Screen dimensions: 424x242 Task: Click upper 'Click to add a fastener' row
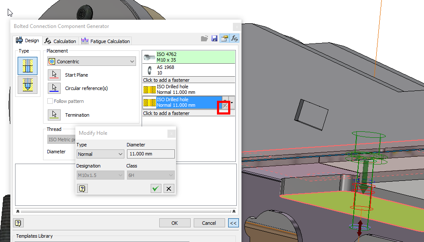[x=189, y=80]
